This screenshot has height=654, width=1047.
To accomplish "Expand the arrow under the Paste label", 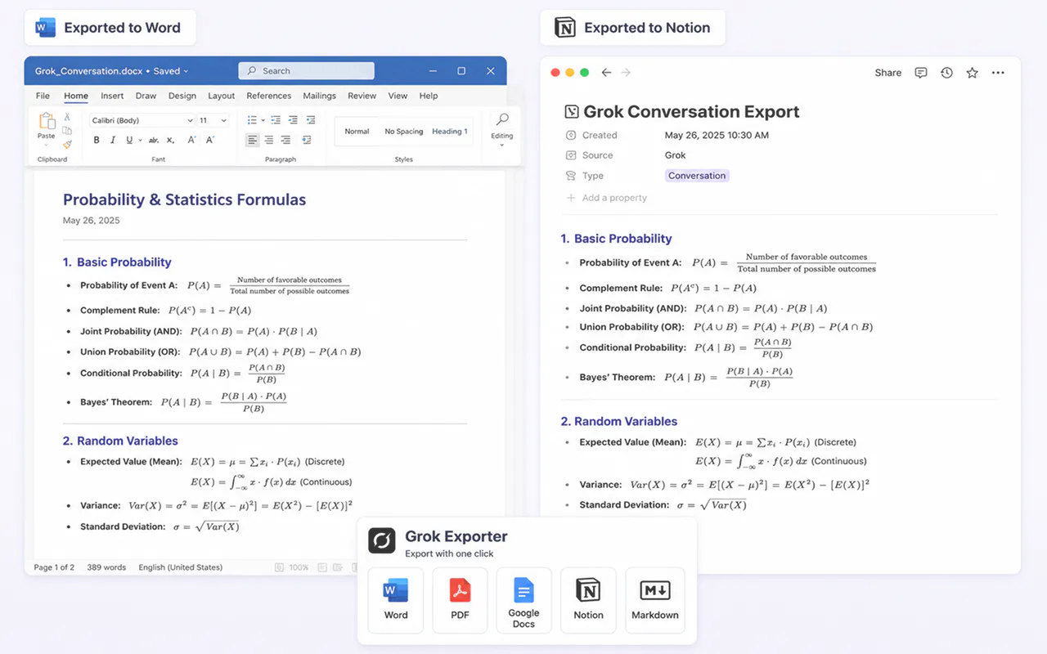I will point(47,145).
